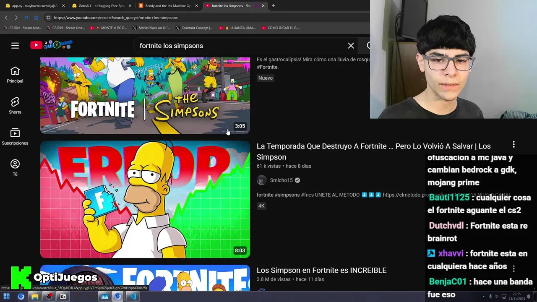
Task: Open the ERROR Homer Simpson video thumbnail
Action: [145, 199]
